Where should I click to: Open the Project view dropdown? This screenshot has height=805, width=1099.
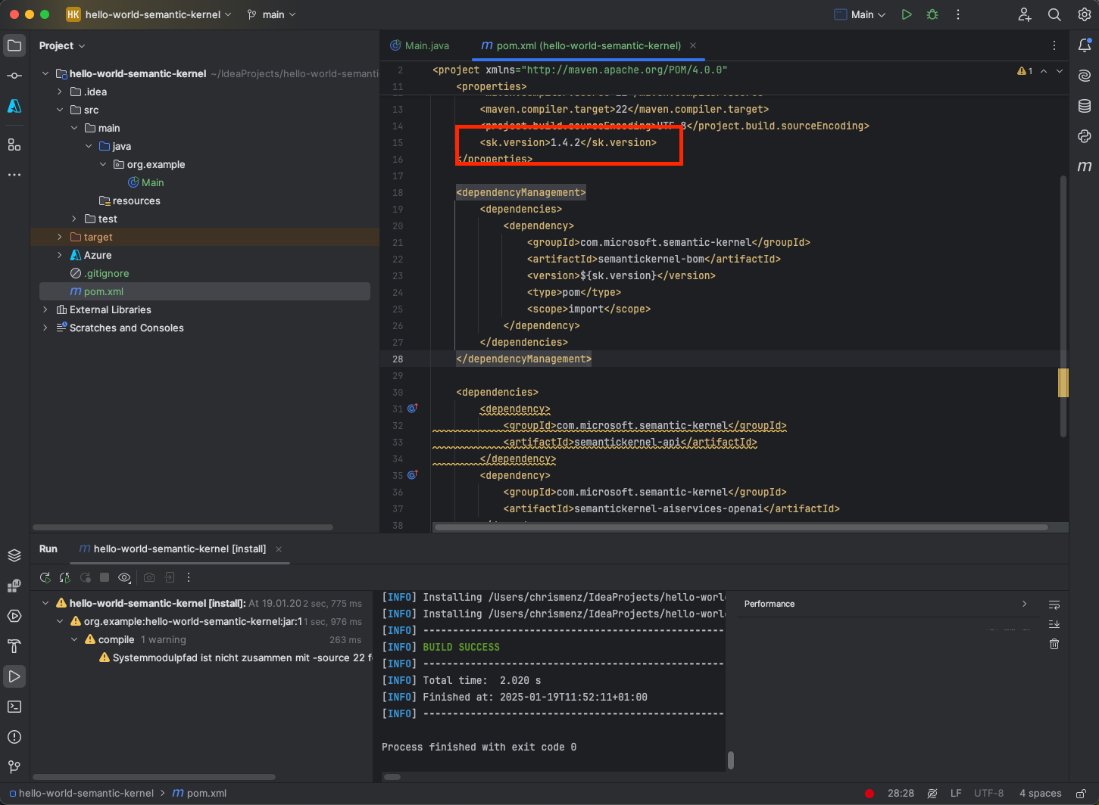pyautogui.click(x=62, y=45)
